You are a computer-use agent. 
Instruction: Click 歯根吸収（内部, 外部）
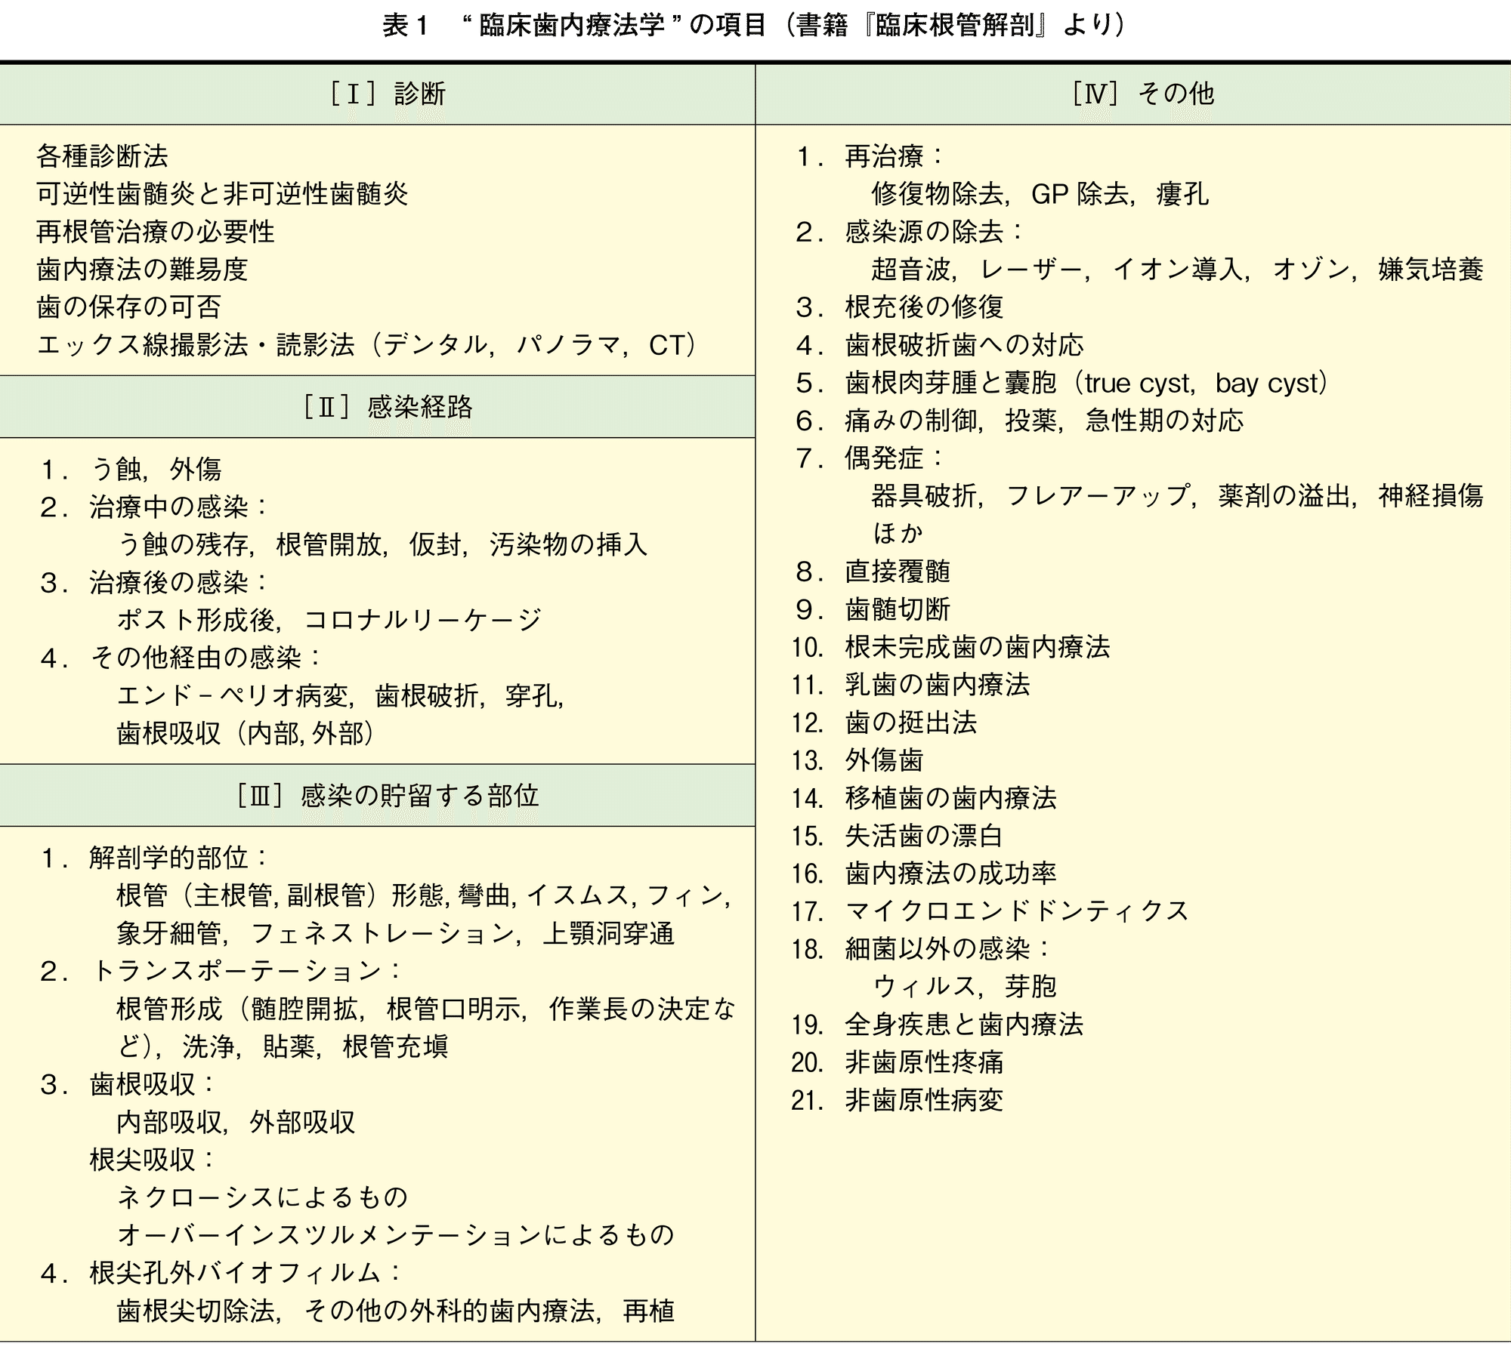pos(246,734)
